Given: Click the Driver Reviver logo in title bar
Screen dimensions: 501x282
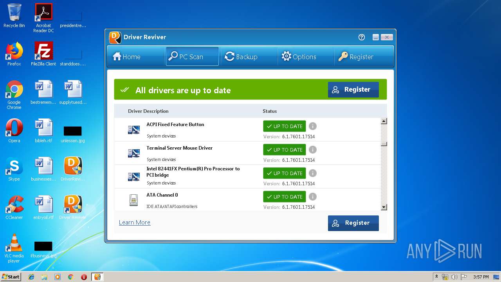Looking at the screenshot, I should pyautogui.click(x=115, y=37).
